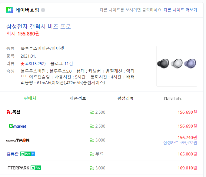Click the INTERPARK seller logo
206x177 pixels.
(x=18, y=168)
